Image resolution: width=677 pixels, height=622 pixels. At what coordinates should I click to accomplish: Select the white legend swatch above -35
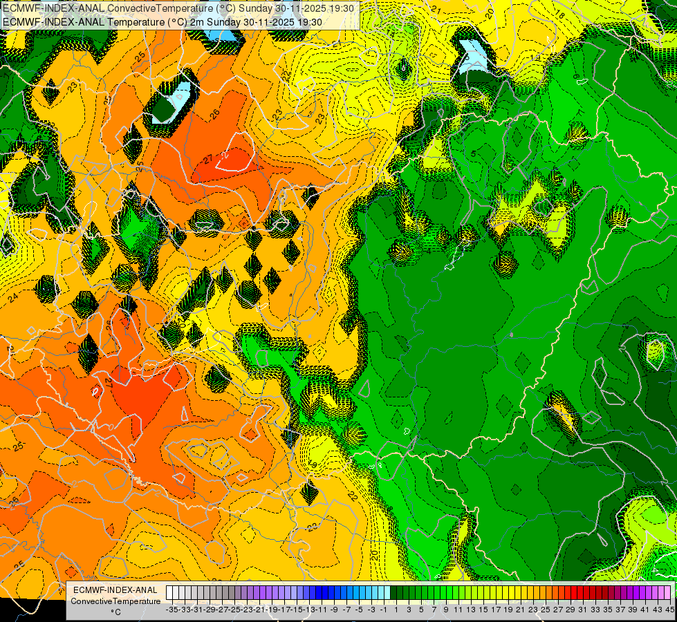point(169,593)
